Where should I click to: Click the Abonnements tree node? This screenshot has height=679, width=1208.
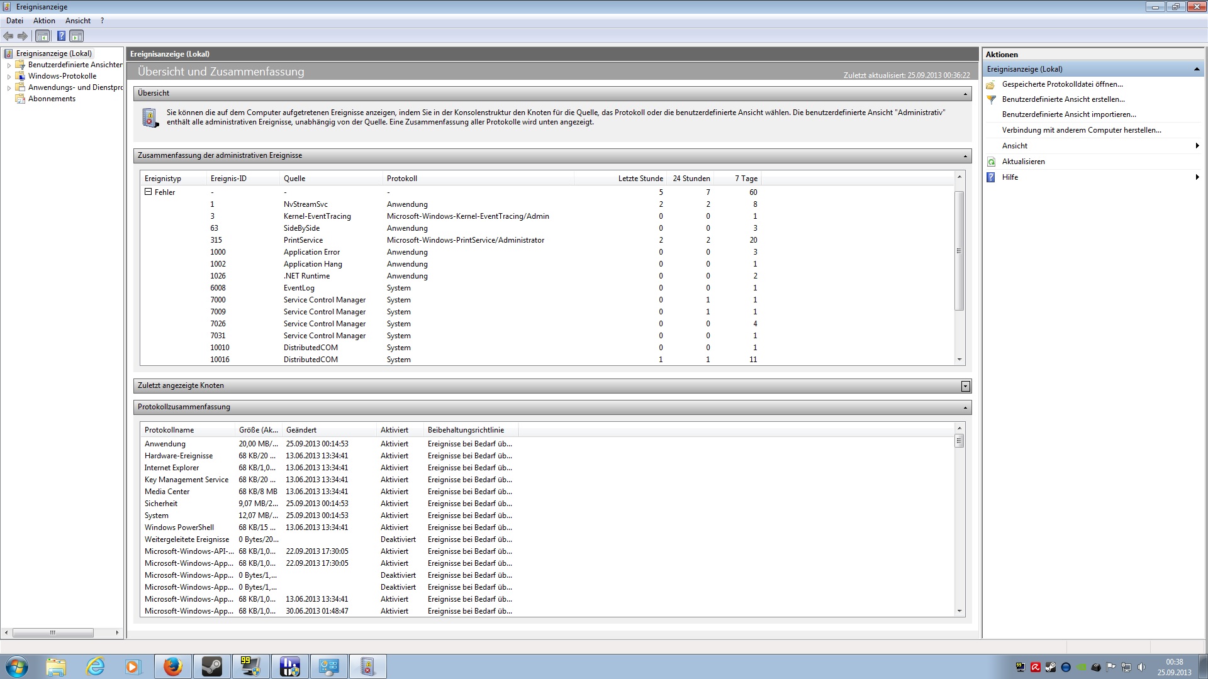point(52,99)
